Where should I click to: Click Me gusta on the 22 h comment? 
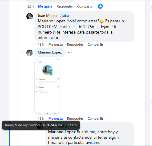pyautogui.click(x=45, y=6)
